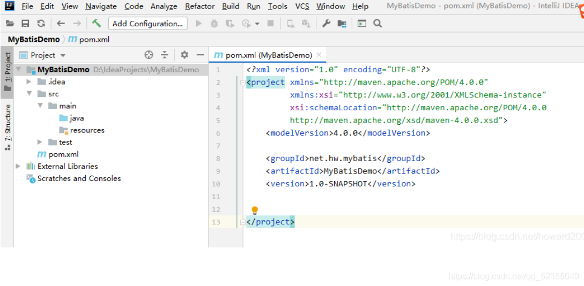The image size is (584, 286).
Task: Click pom.xml in the breadcrumb bar
Action: click(x=89, y=40)
